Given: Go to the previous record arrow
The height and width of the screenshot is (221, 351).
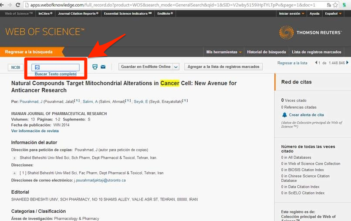Looking at the screenshot, I should click(x=316, y=63).
